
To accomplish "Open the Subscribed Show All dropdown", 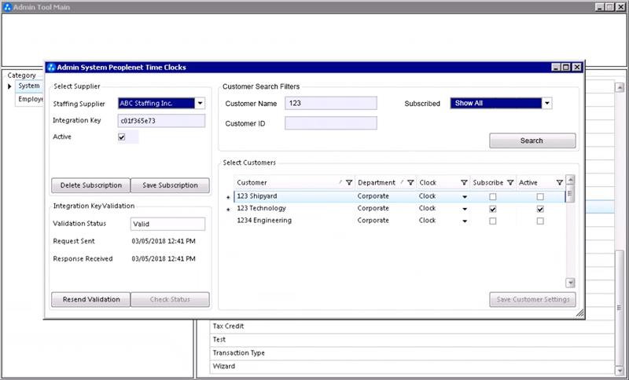I will coord(546,104).
